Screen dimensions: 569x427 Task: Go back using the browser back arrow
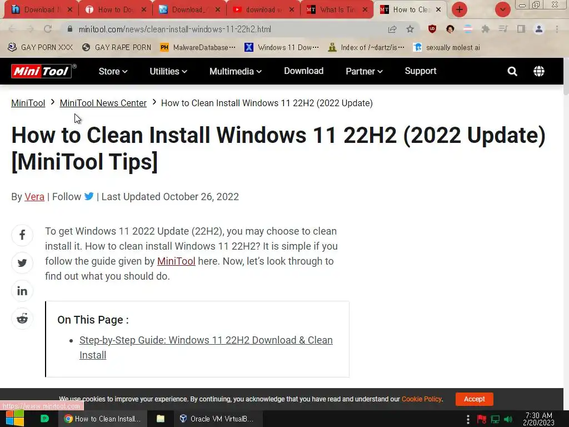tap(12, 29)
